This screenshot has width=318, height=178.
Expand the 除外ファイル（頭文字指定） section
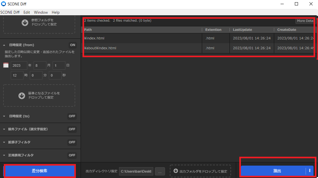pos(5,129)
